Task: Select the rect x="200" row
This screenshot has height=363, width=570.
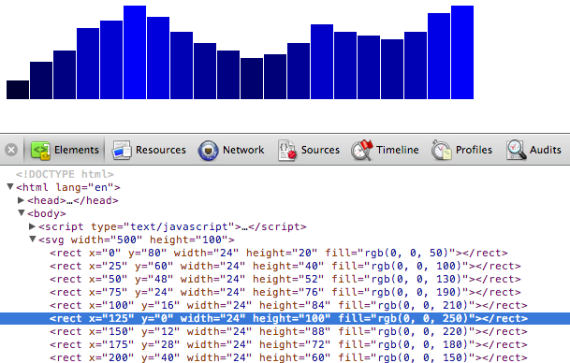Action: pos(288,357)
